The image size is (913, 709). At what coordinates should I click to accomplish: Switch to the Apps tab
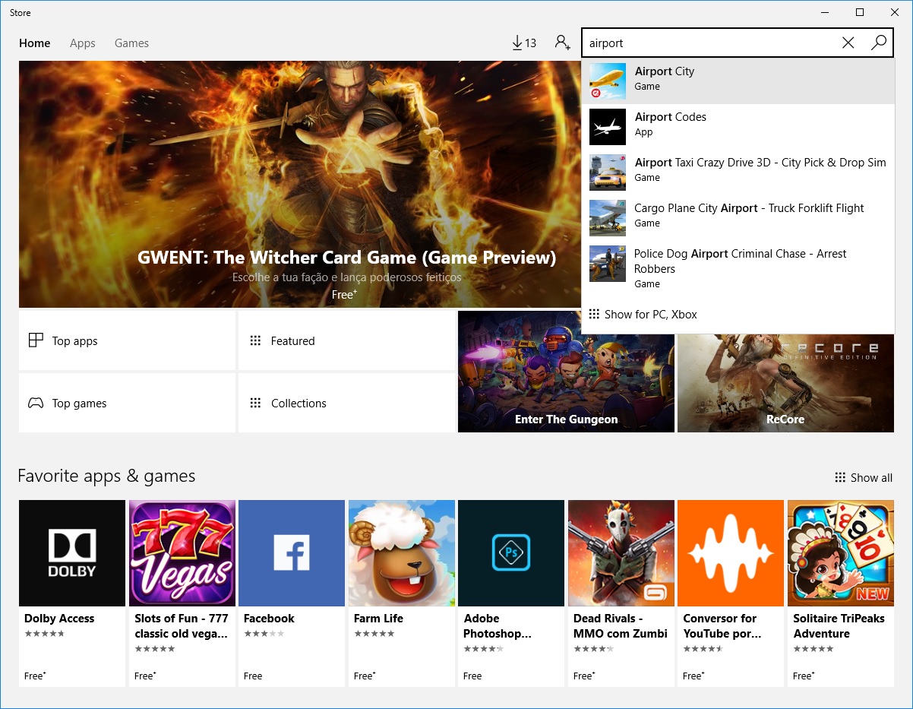coord(83,43)
